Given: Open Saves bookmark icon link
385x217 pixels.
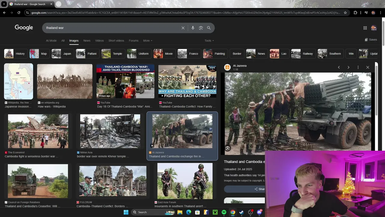Looking at the screenshot, I should 371,39.
